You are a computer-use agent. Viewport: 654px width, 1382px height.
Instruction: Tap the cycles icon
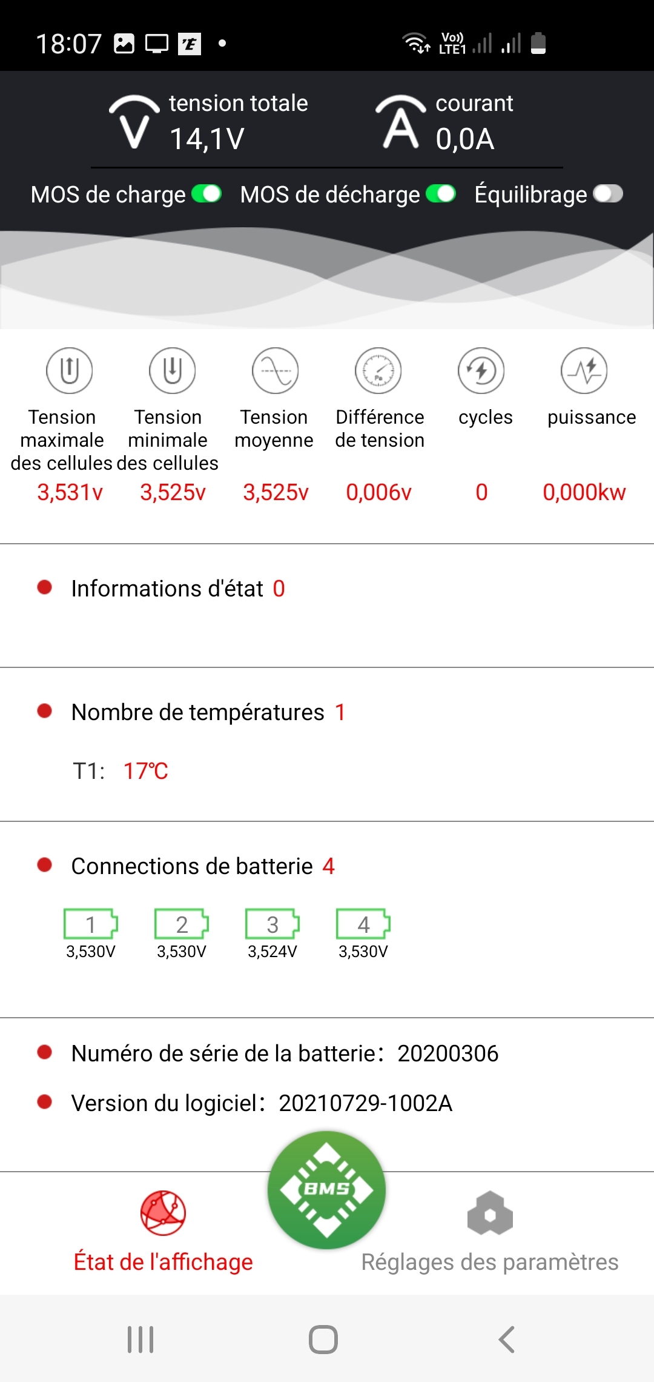tap(481, 370)
